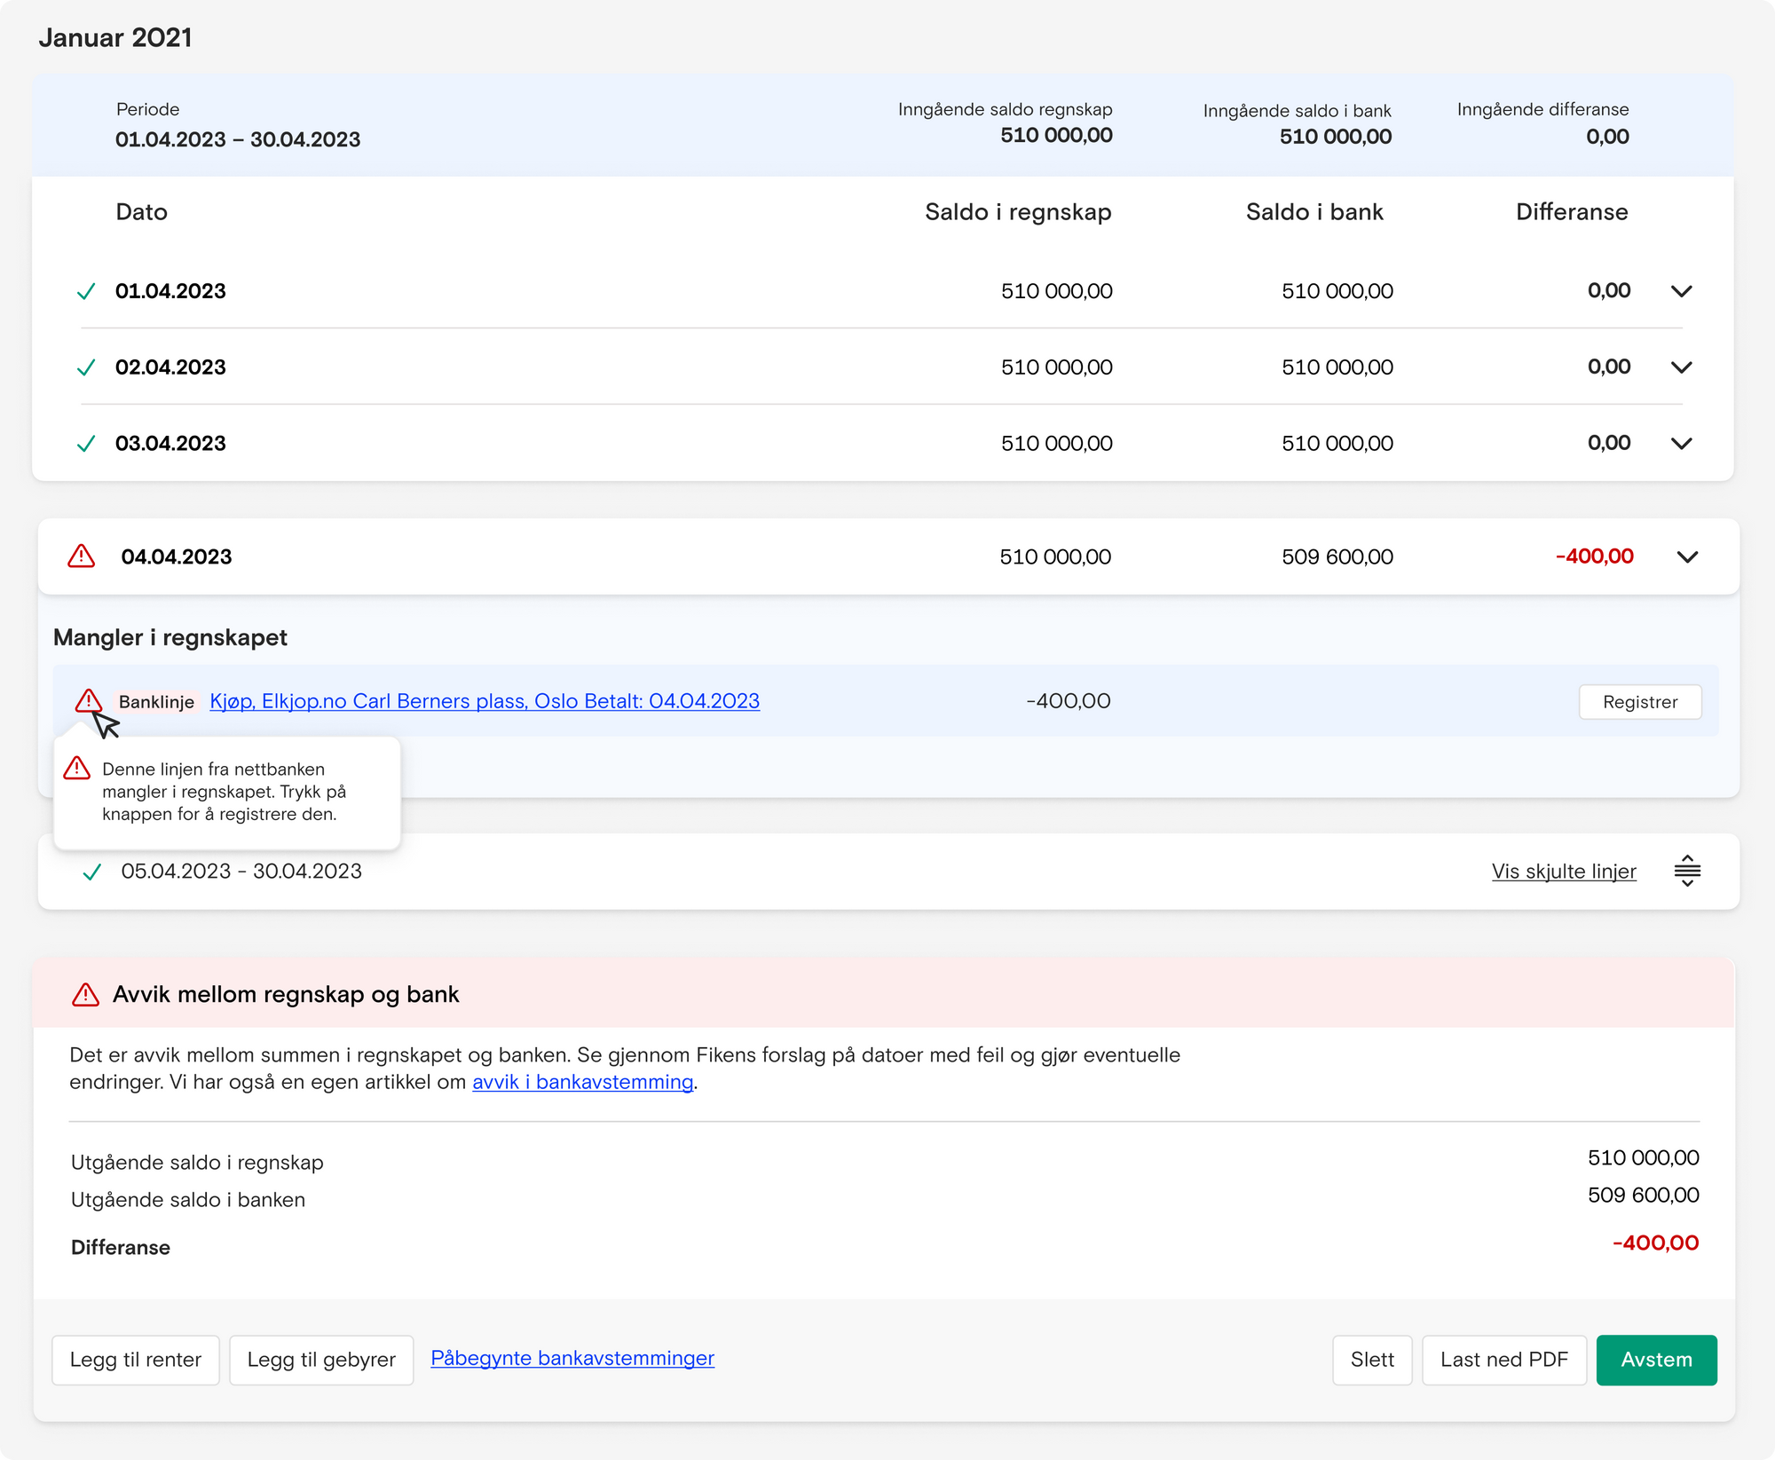Download the reconciliation with Last ned PDF

tap(1503, 1360)
